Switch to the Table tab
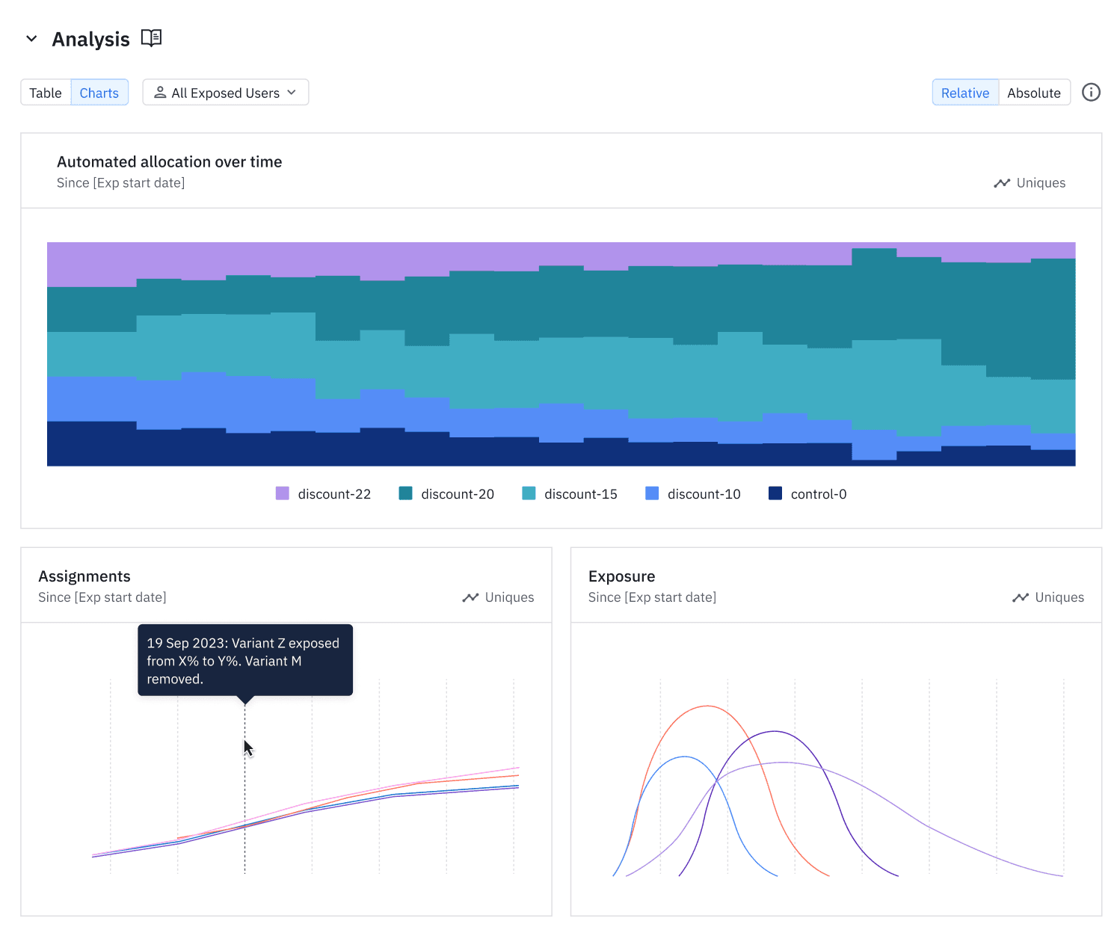 click(x=46, y=93)
